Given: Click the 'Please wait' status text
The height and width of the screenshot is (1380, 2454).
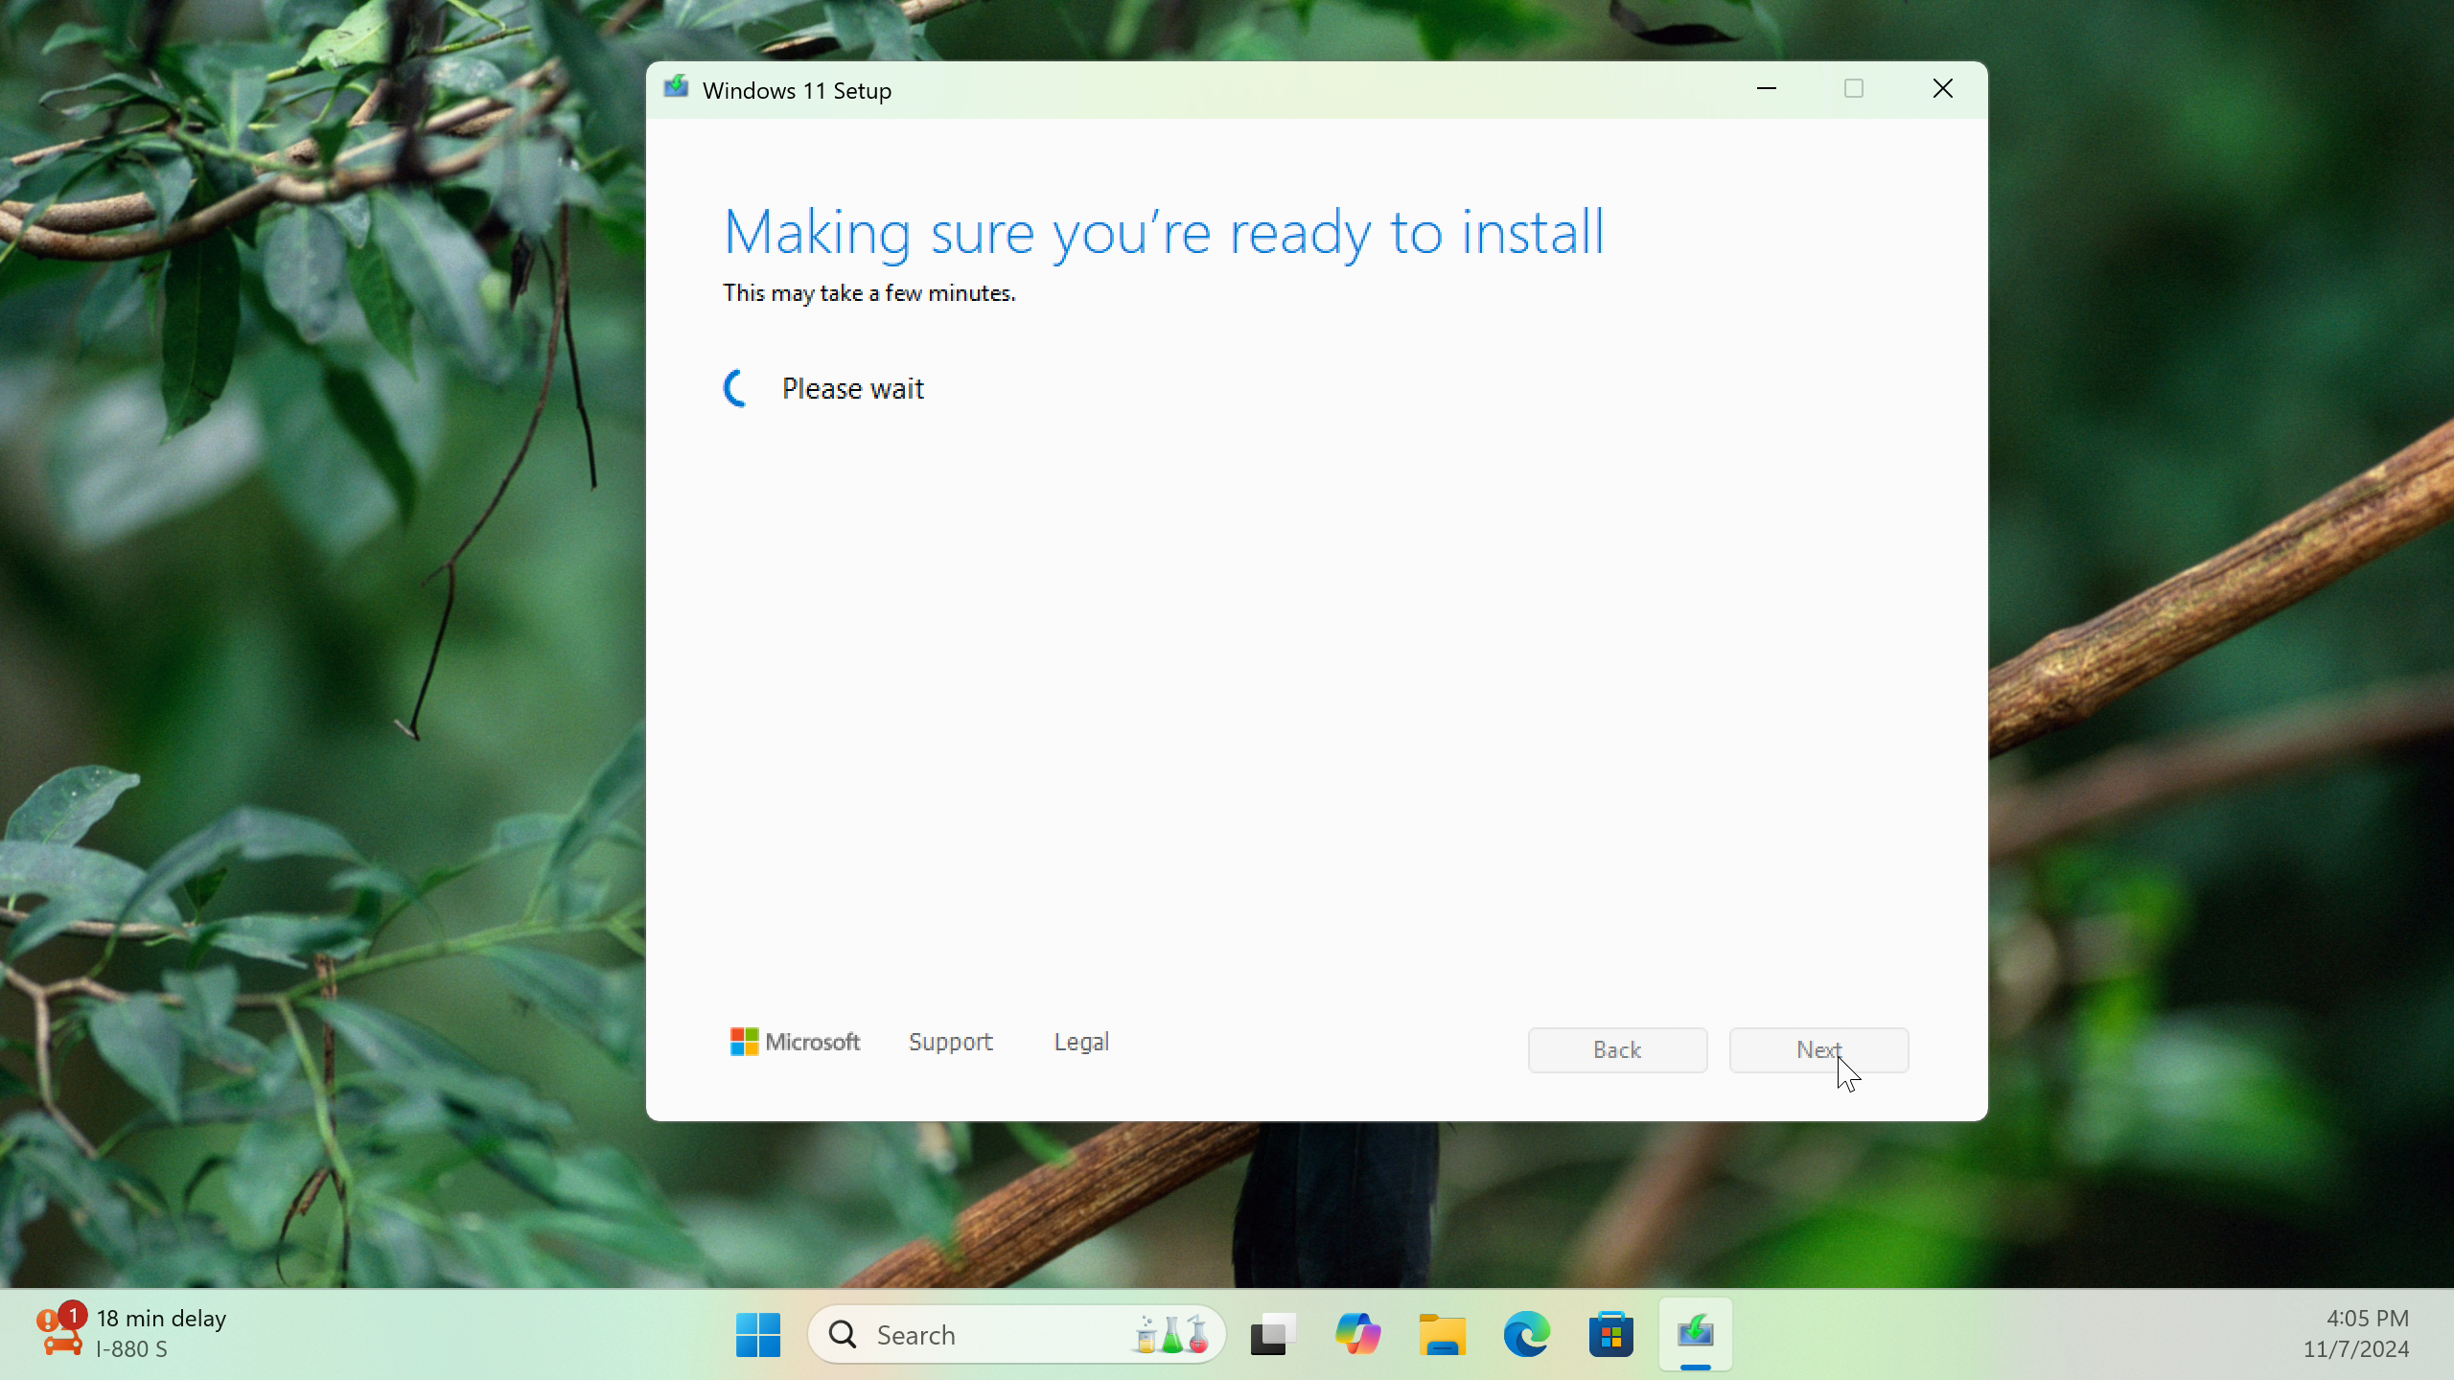Looking at the screenshot, I should [x=853, y=389].
